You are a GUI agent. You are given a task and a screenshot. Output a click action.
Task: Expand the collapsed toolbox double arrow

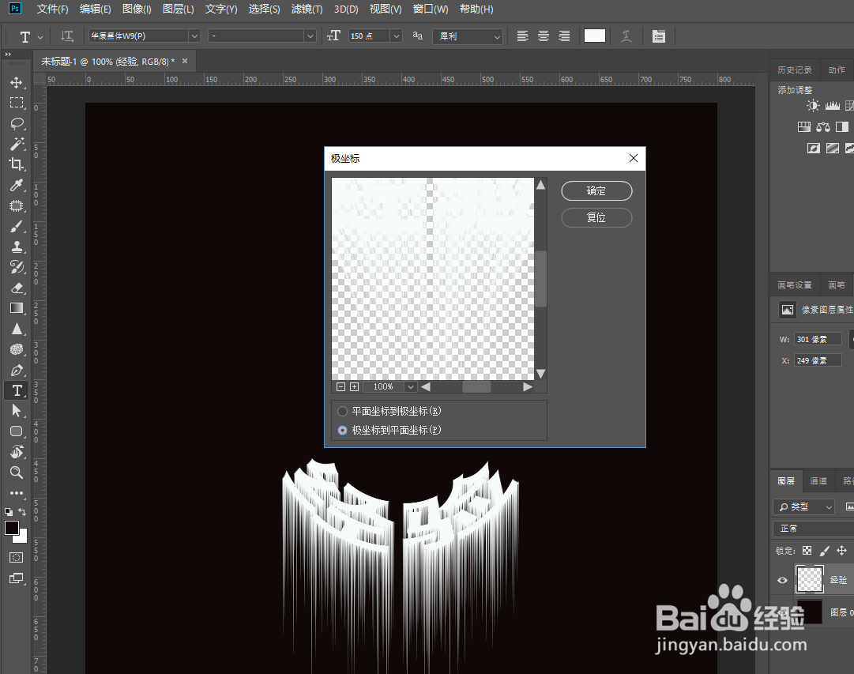point(8,55)
